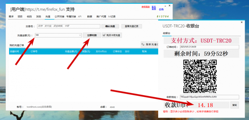Switch to the 项目 tab

[x=20, y=16]
